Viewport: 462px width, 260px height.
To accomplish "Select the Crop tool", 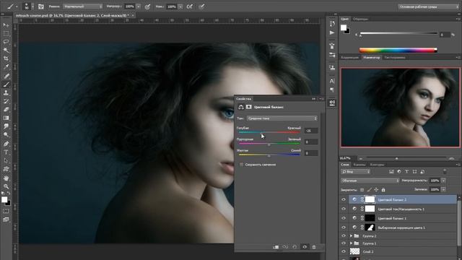I will (6, 58).
